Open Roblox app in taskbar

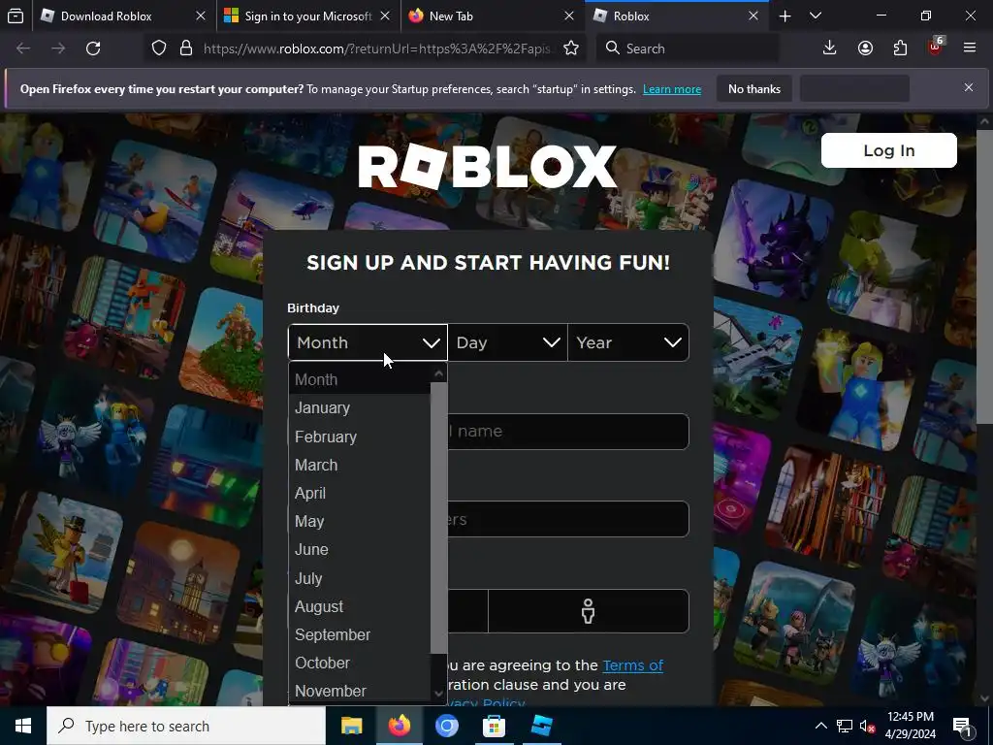coord(541,726)
